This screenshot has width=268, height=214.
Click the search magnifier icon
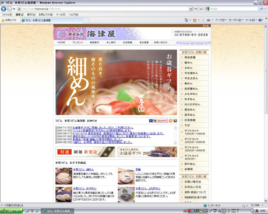pos(262,9)
